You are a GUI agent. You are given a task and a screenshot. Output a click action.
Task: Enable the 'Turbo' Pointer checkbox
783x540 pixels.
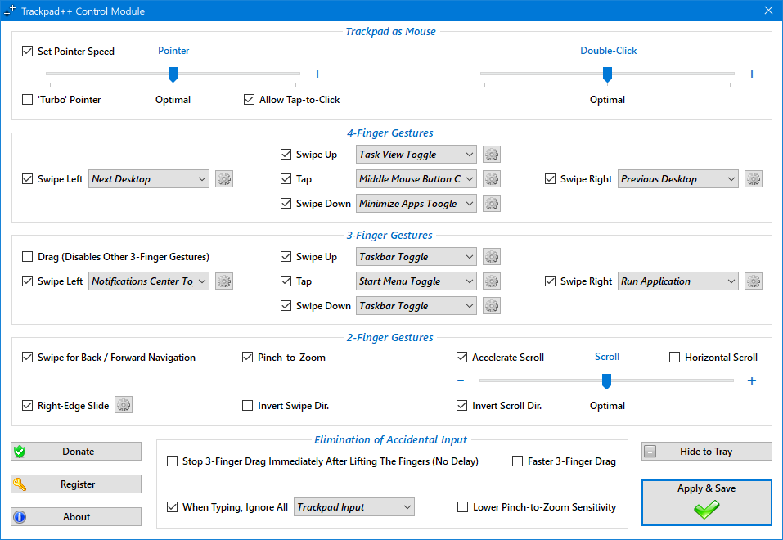coord(28,100)
